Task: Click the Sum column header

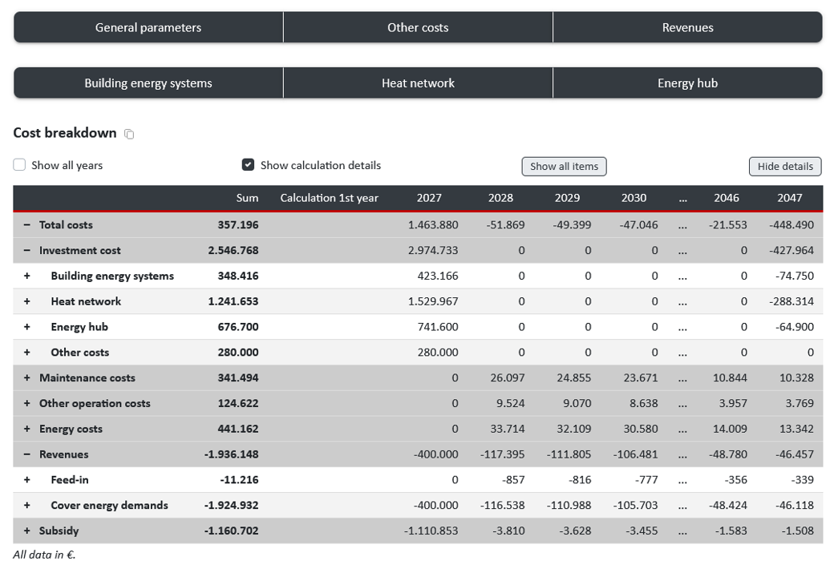Action: coord(247,198)
